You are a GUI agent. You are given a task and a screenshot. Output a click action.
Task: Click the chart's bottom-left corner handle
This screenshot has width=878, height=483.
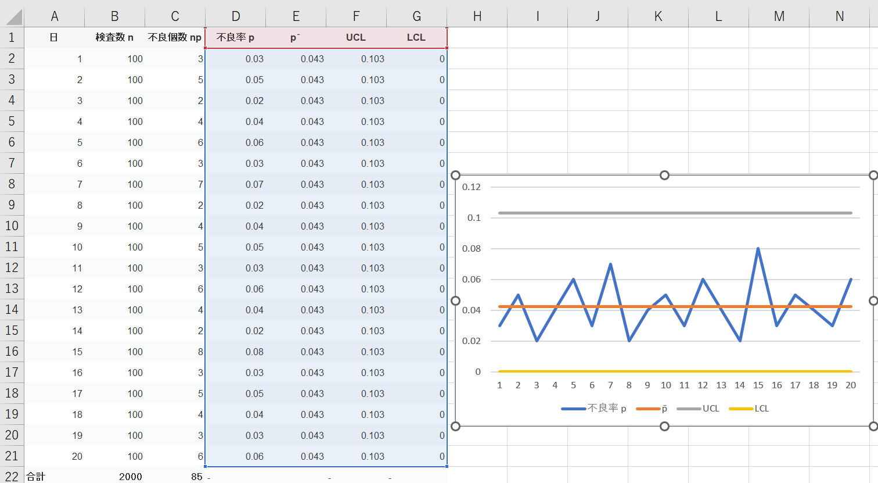455,426
